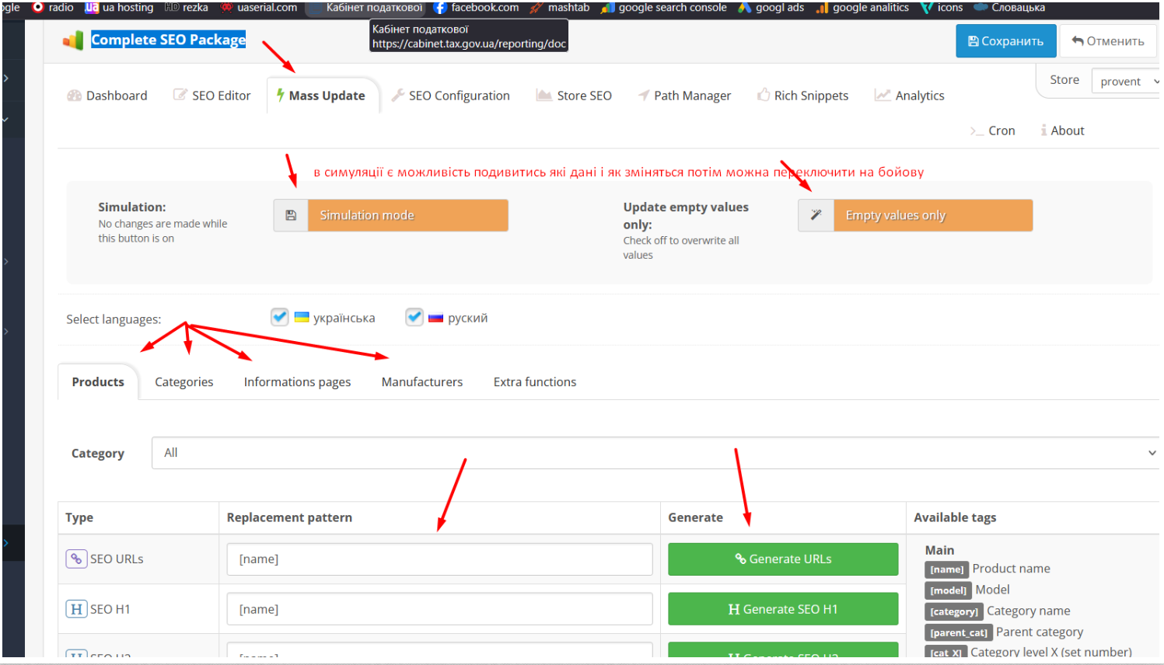Click the SEO URLs replacement pattern field
This screenshot has height=665, width=1164.
[x=439, y=559]
